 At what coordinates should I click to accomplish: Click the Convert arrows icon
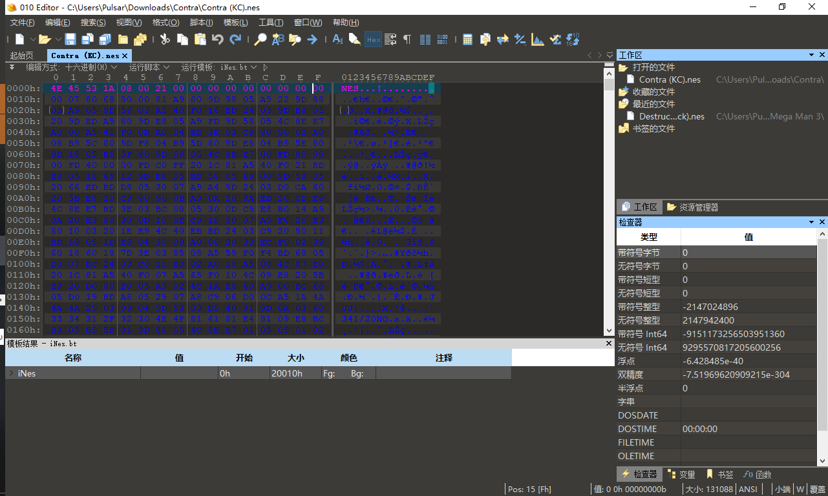click(502, 39)
